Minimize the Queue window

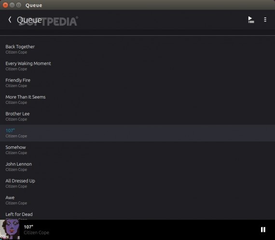click(x=12, y=5)
